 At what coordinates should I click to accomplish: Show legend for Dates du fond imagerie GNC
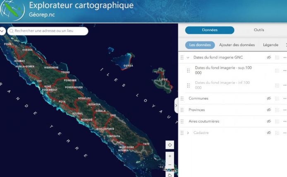(277, 58)
